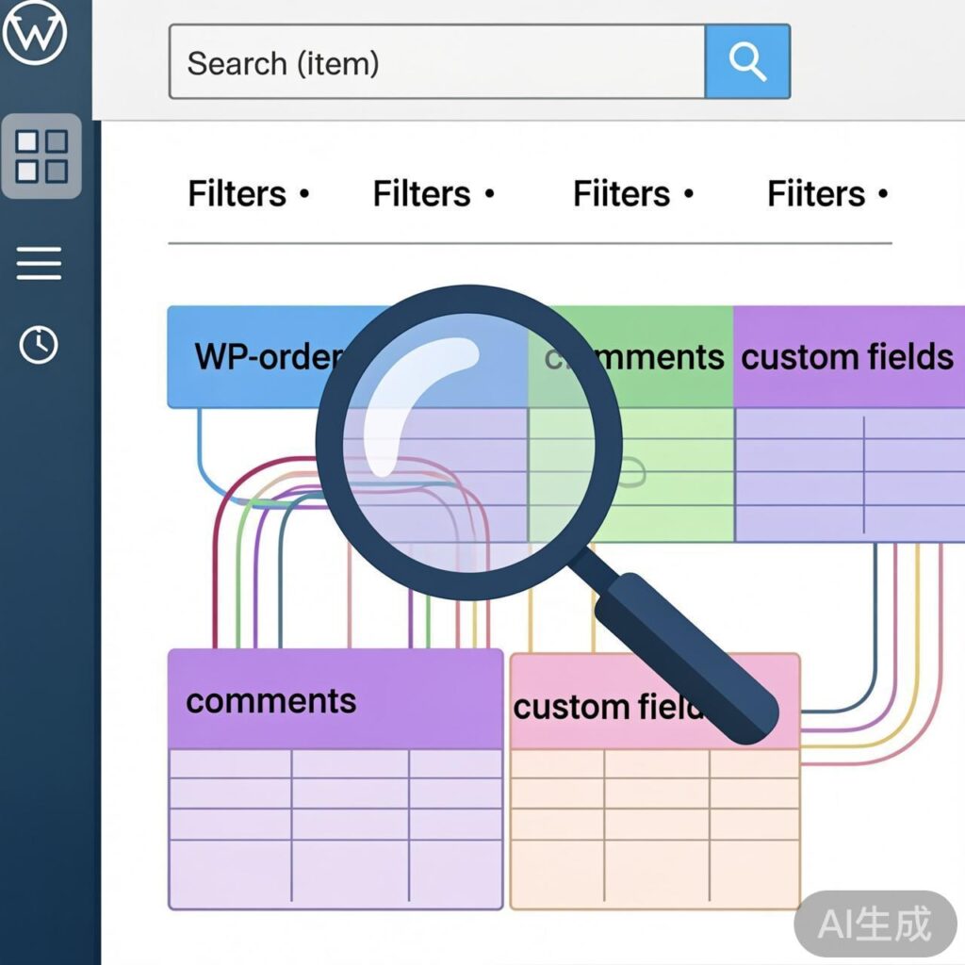Select the green comments table header
This screenshot has width=965, height=965.
tap(650, 357)
